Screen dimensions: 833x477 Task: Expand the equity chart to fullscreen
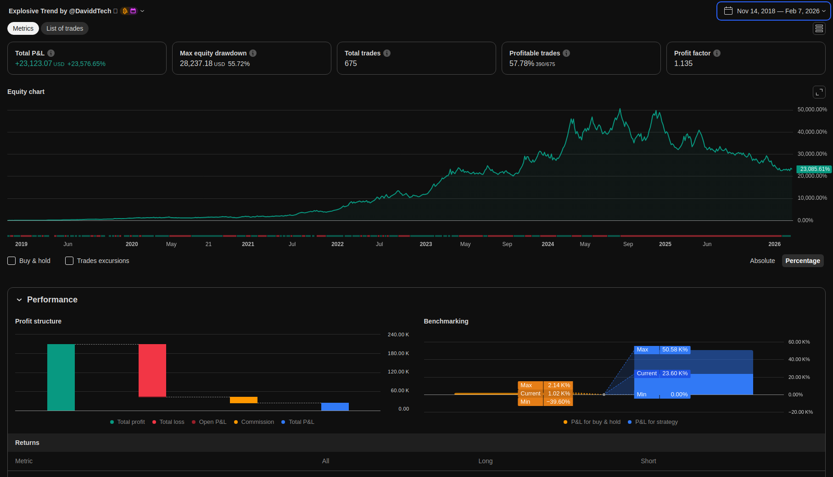pos(819,92)
